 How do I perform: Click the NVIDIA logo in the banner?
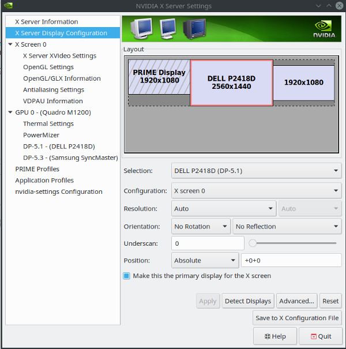(324, 28)
